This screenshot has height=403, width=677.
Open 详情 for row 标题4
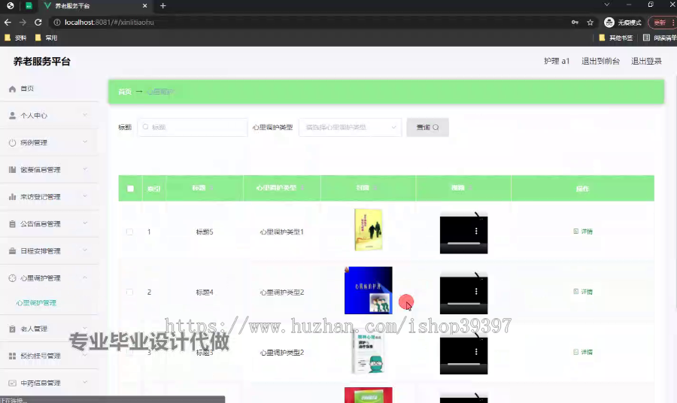583,292
